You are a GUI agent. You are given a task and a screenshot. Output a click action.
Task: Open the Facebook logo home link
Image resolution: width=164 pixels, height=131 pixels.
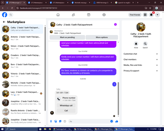tap(5, 15)
